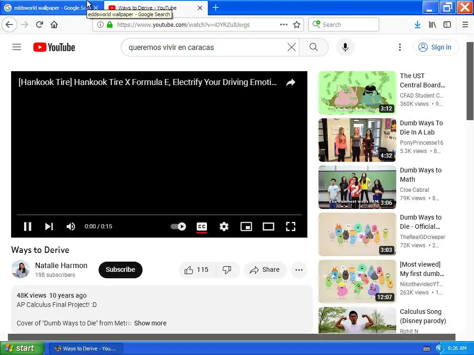Dislike this video
The height and width of the screenshot is (355, 474).
(227, 269)
